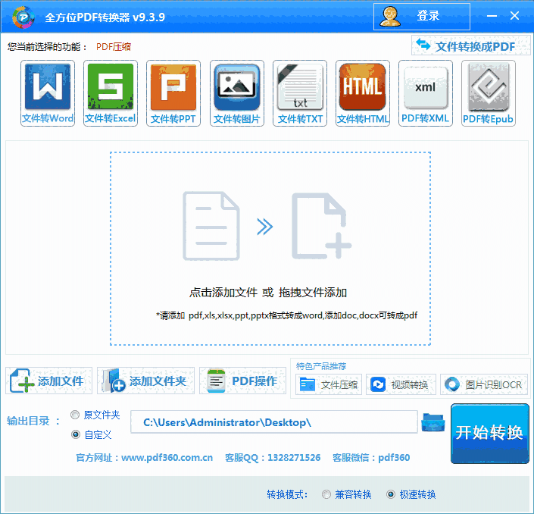
Task: Click the output directory path field
Action: 274,422
